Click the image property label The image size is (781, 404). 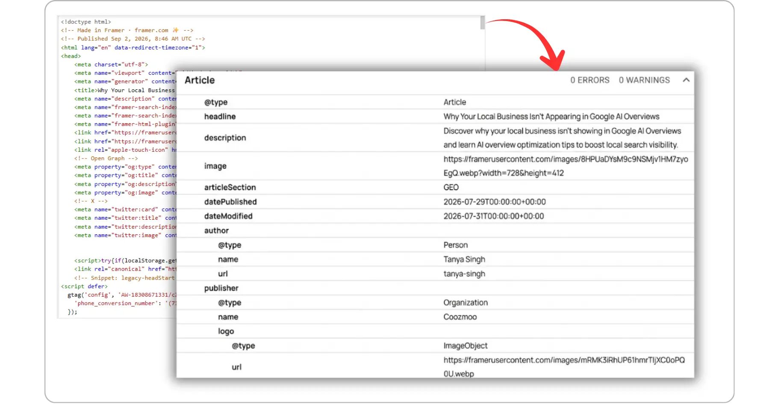(x=215, y=166)
